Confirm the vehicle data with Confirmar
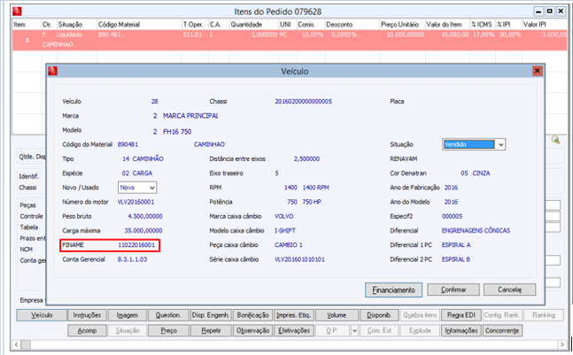573x355 pixels. pos(453,289)
